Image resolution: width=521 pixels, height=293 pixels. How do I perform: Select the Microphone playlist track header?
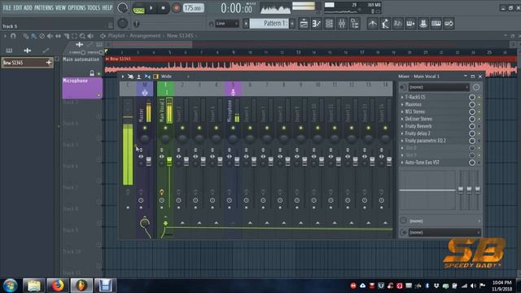82,88
